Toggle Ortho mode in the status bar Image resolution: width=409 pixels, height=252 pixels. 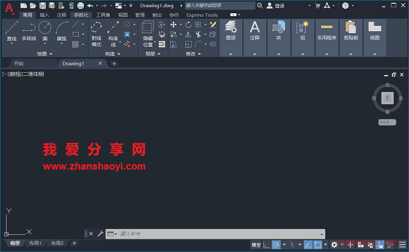(266, 245)
